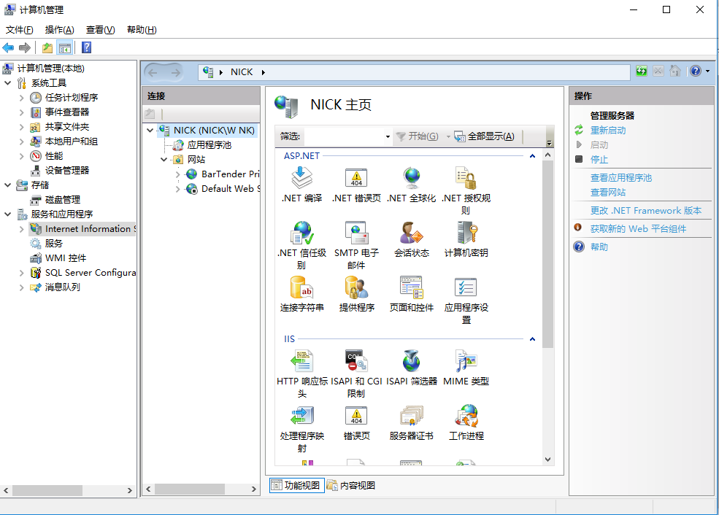Open the 连接字符串 icon
Screen dimensions: 719x515
(x=301, y=289)
